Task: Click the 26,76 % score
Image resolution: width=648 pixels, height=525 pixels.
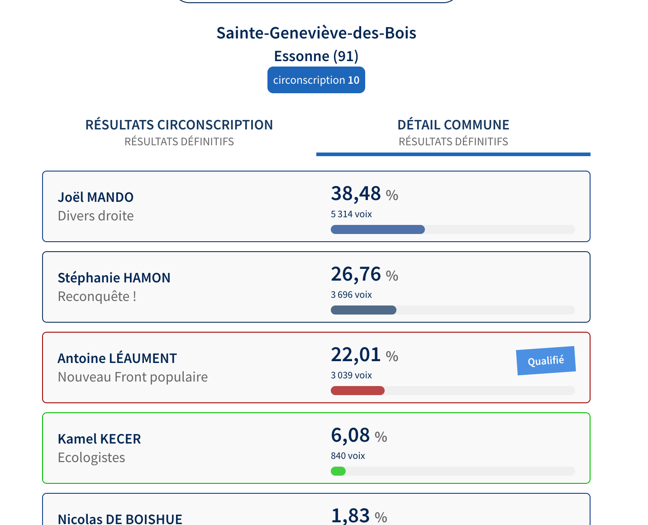Action: coord(364,274)
